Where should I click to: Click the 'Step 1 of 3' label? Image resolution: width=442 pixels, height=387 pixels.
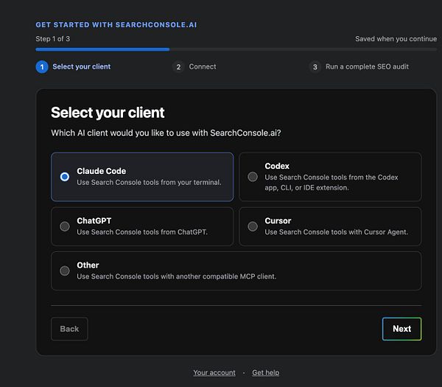[53, 38]
